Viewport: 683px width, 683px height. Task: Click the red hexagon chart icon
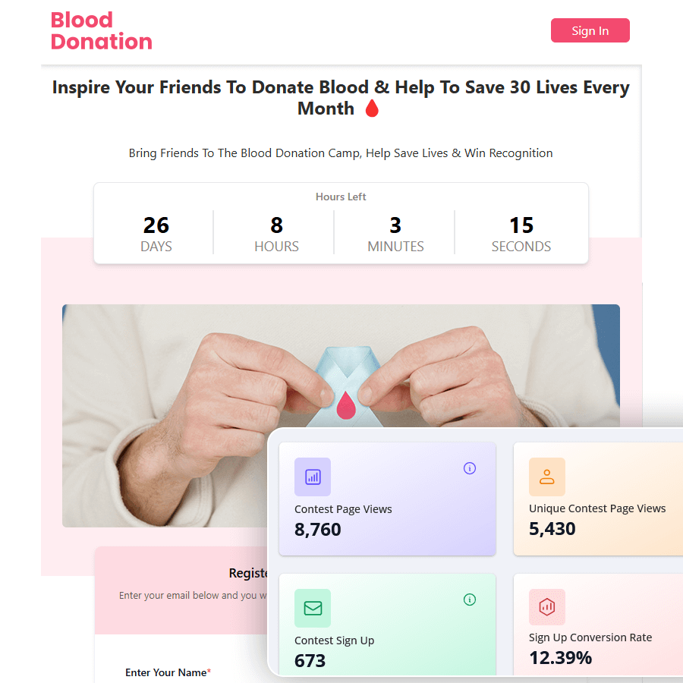(546, 607)
